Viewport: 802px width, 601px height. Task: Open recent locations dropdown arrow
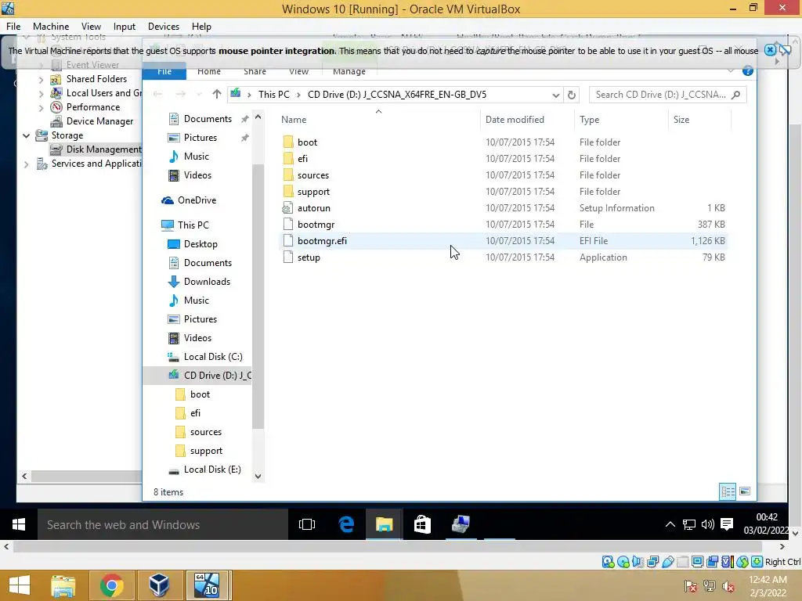[x=199, y=95]
